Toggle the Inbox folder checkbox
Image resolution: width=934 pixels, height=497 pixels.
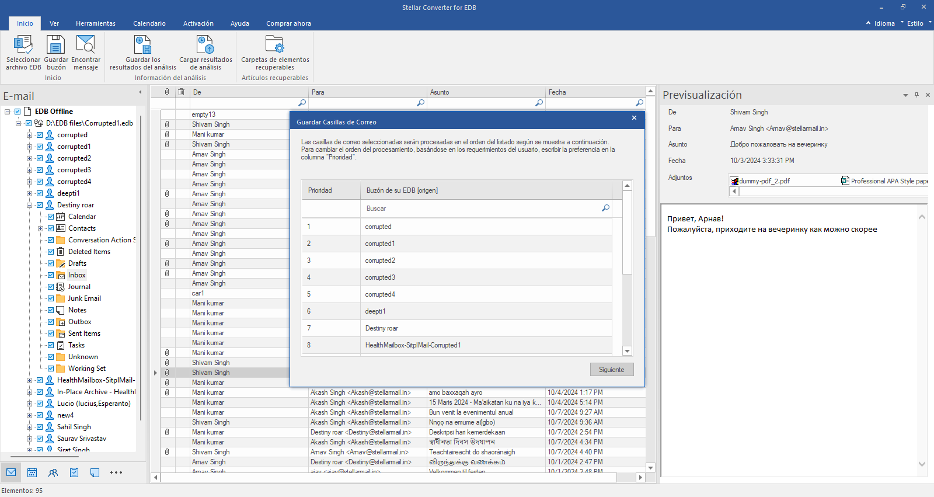pos(51,275)
